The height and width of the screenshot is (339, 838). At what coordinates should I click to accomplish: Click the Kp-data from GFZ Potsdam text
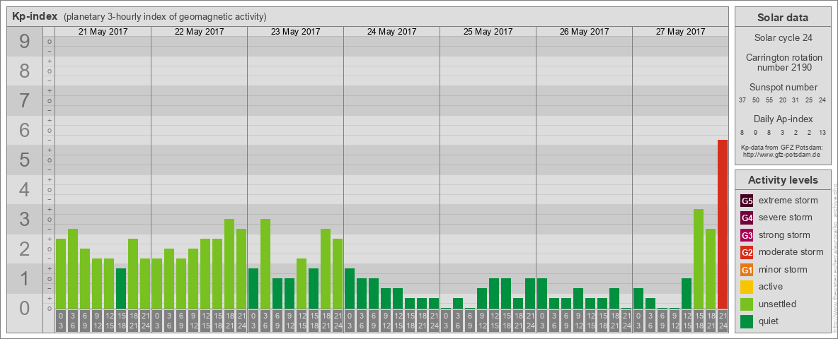click(x=781, y=147)
